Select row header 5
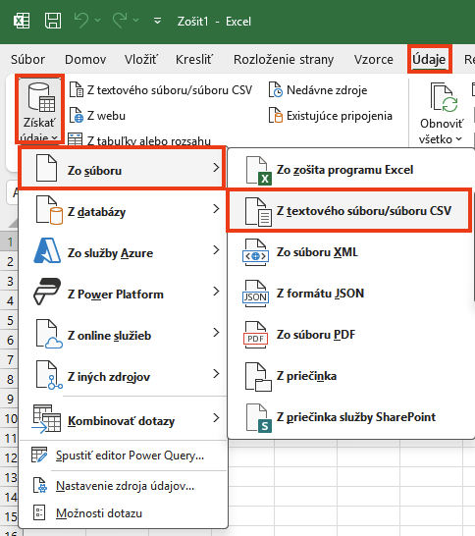The width and height of the screenshot is (475, 536). [x=10, y=320]
